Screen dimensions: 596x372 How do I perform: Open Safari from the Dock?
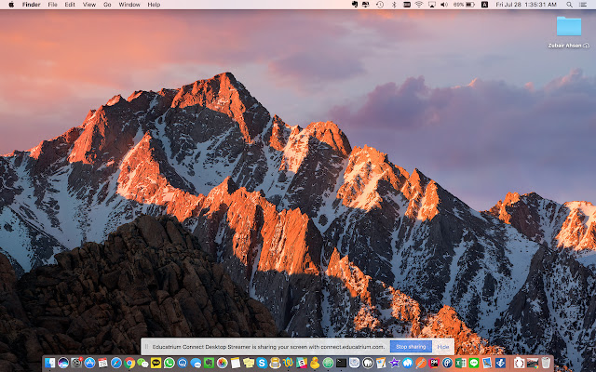pyautogui.click(x=115, y=363)
